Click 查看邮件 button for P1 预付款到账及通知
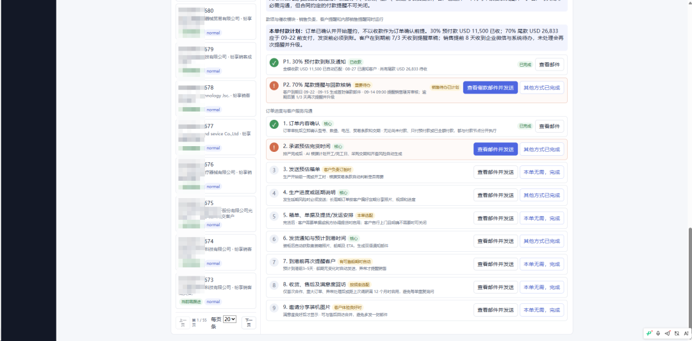Image resolution: width=692 pixels, height=341 pixels. (550, 65)
